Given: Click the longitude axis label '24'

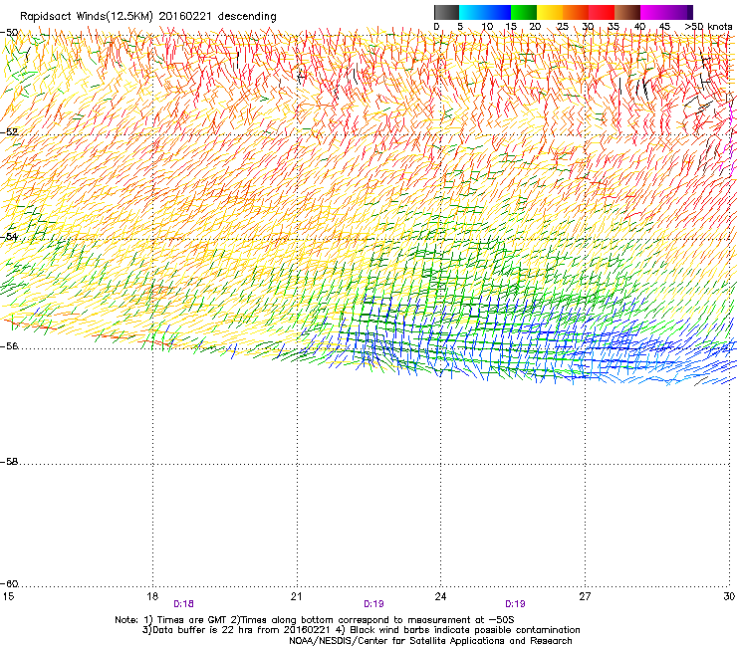Looking at the screenshot, I should pyautogui.click(x=440, y=596).
